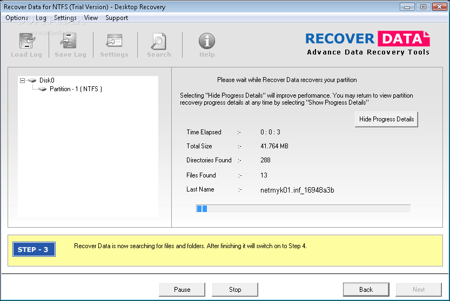Click the 'Please wait while Recover Data' message
450x301 pixels.
click(x=287, y=80)
